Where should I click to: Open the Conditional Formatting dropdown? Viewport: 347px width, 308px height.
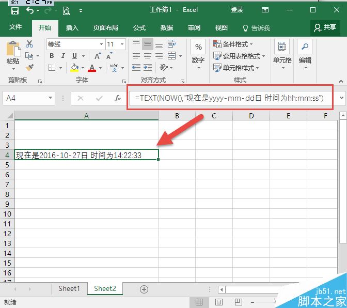pyautogui.click(x=239, y=44)
